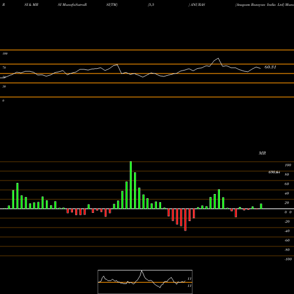This screenshot has height=294, width=294.
Task: Click the 100 axis label of RSI panel
Action: 5,54
